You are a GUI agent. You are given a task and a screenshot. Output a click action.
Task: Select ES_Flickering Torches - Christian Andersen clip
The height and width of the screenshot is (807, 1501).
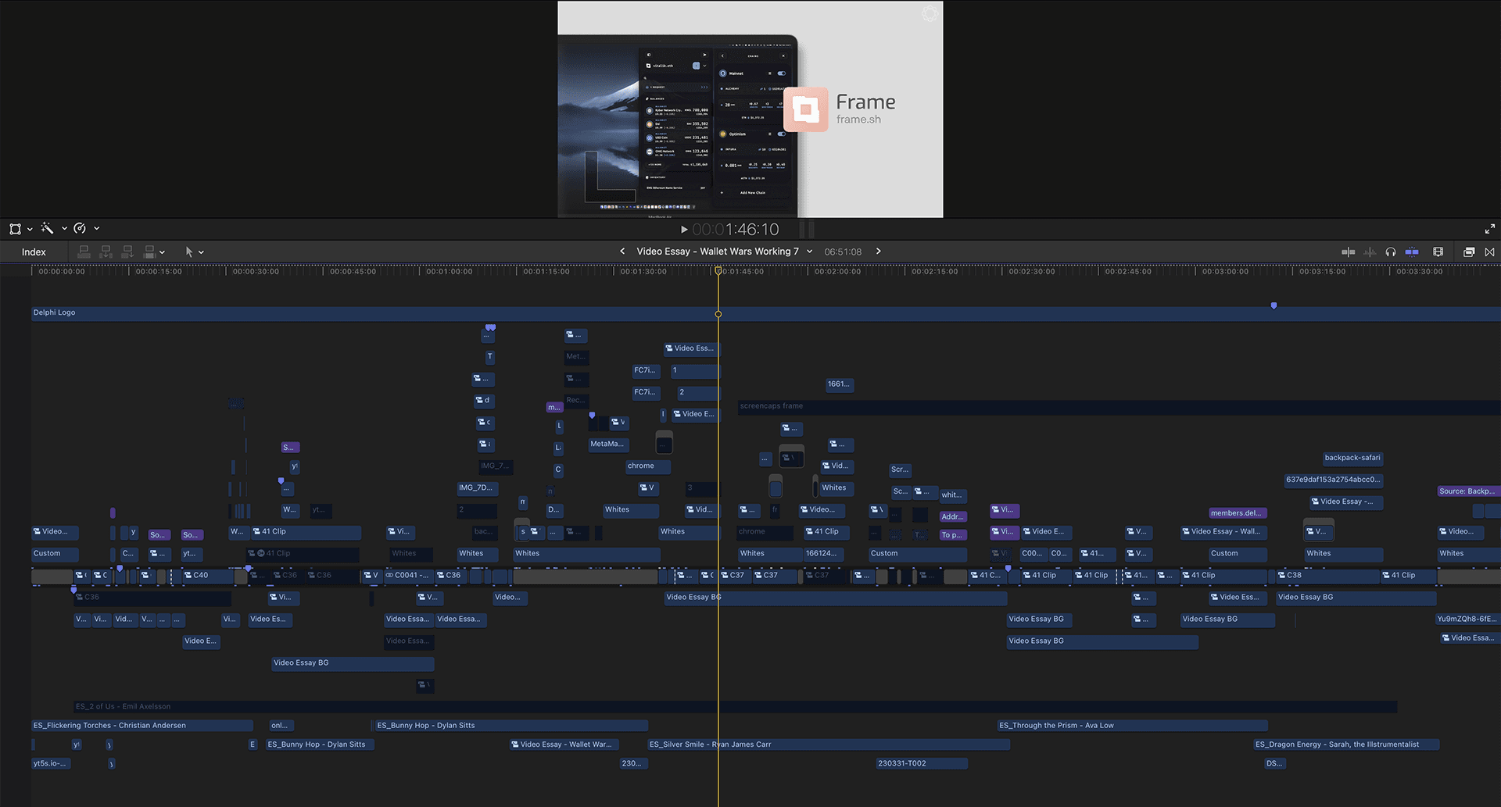tap(142, 725)
